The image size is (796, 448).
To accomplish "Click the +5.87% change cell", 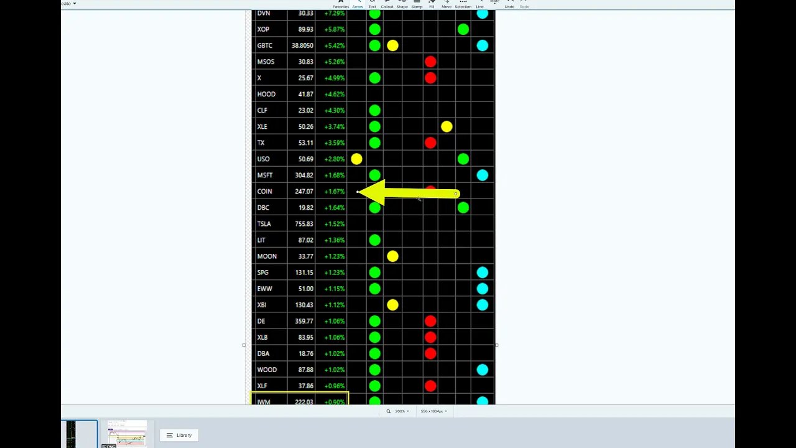I will click(331, 29).
